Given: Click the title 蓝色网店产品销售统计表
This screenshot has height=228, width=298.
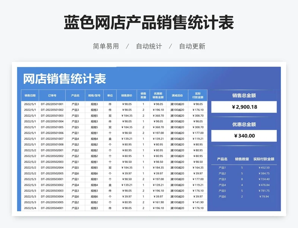Looking at the screenshot, I should pos(149,23).
